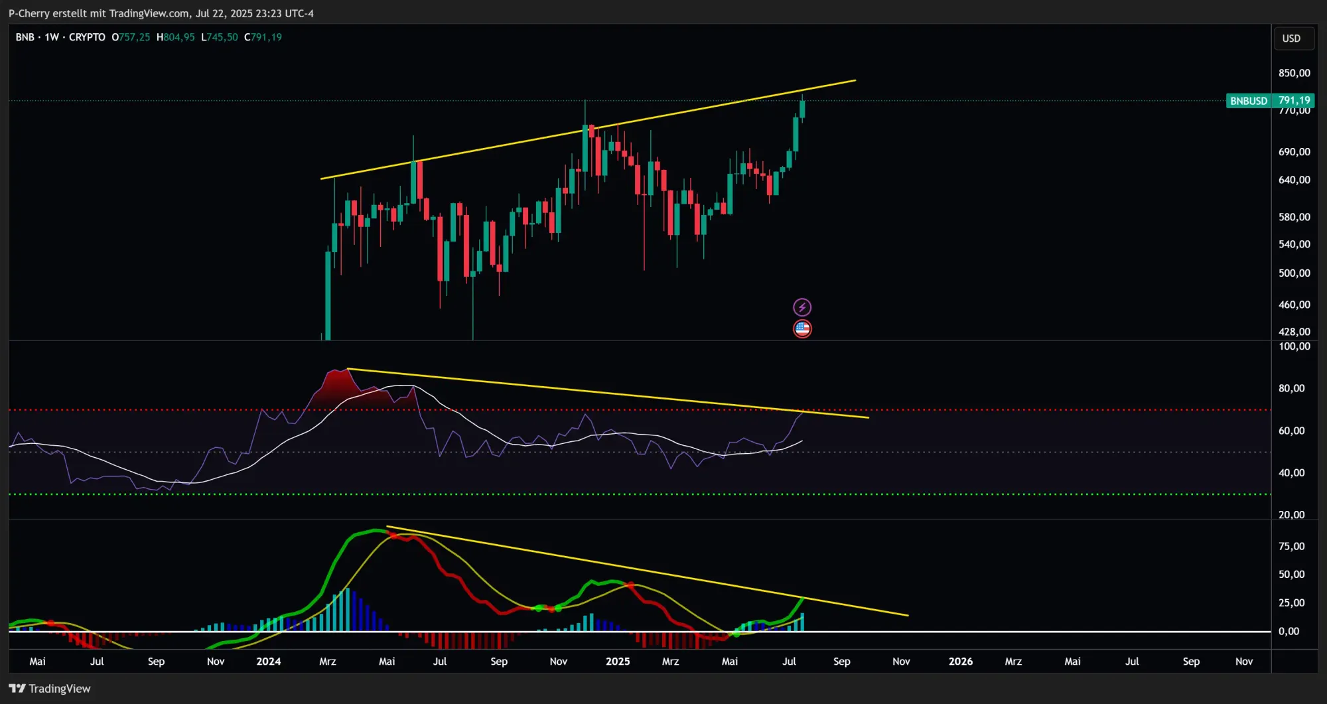The image size is (1327, 704).
Task: Click the 500,00 price axis label
Action: click(x=1294, y=273)
